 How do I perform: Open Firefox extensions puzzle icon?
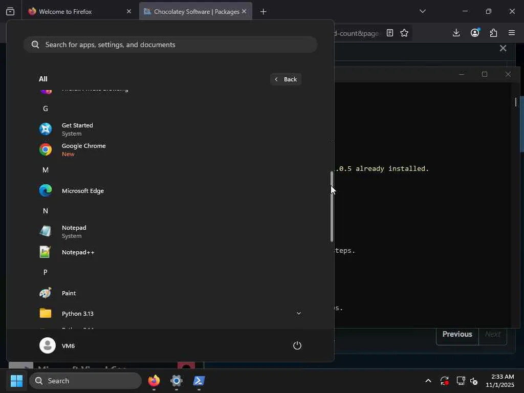494,33
